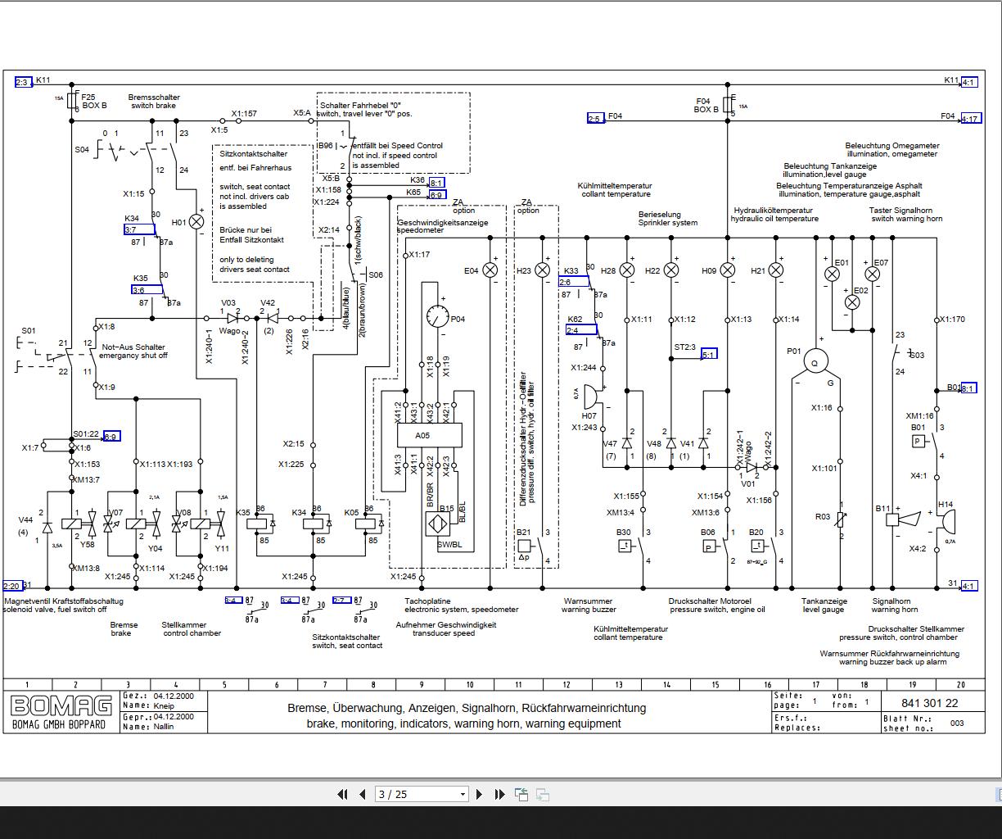Screen dimensions: 1002x839
Task: Follow the 8:1 link next to K36
Action: pos(437,183)
